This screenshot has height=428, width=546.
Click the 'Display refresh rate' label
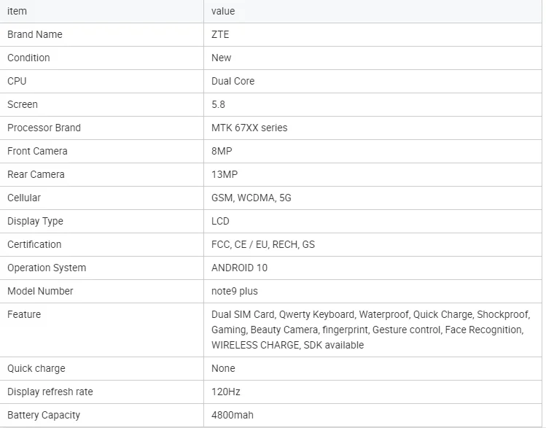click(x=50, y=392)
